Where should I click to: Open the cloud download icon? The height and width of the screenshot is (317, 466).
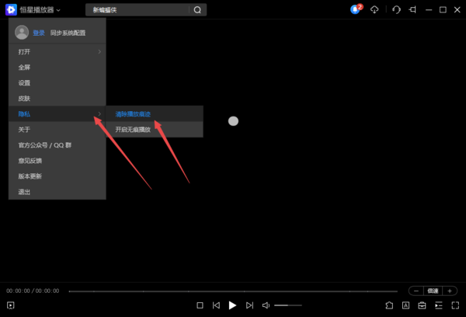click(x=374, y=9)
